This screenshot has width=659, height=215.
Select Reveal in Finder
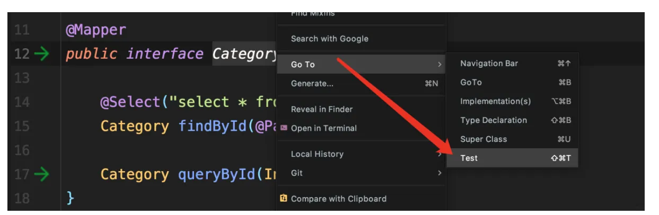[x=321, y=109]
